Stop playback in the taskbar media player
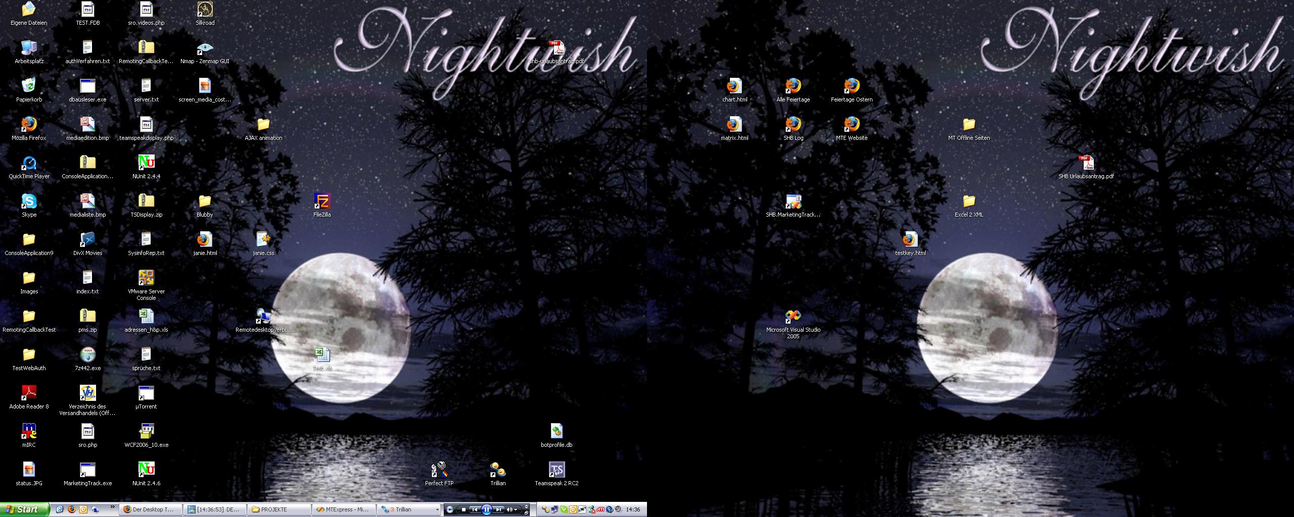The height and width of the screenshot is (517, 1294). coord(464,510)
